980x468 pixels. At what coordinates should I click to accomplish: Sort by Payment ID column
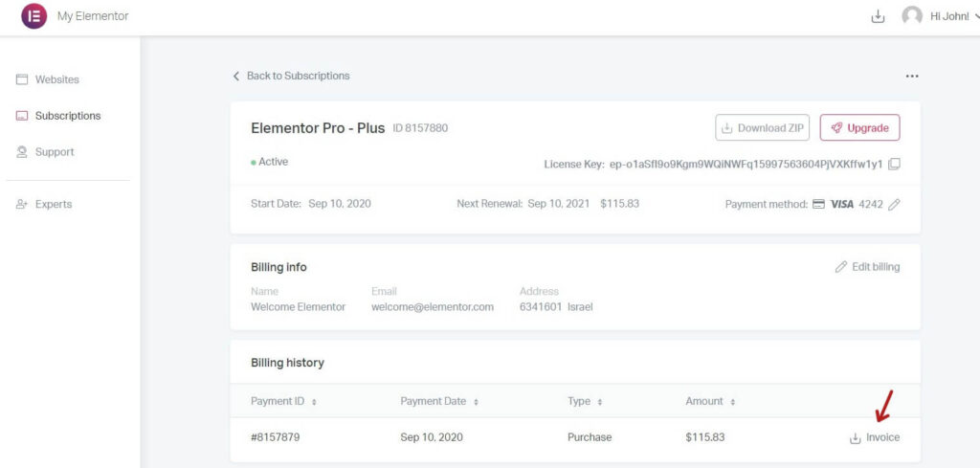tap(283, 401)
